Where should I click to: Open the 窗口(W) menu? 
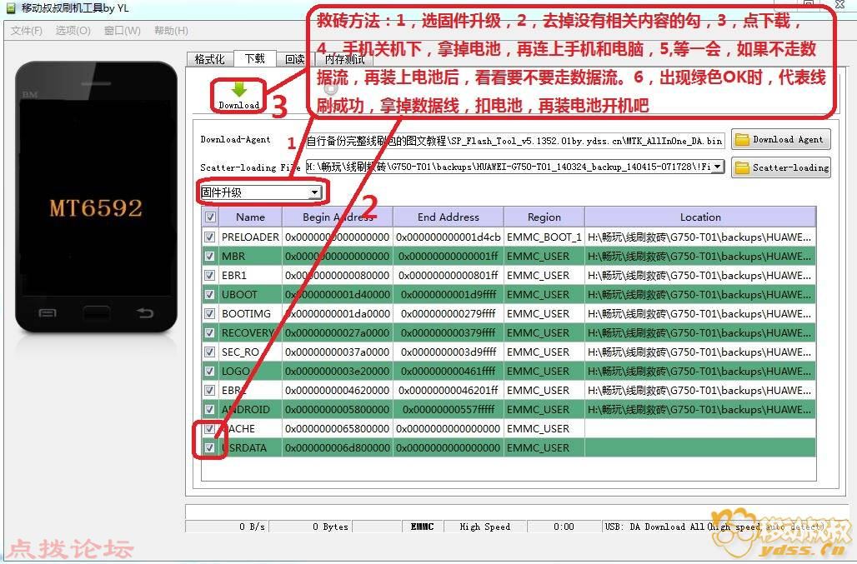123,31
